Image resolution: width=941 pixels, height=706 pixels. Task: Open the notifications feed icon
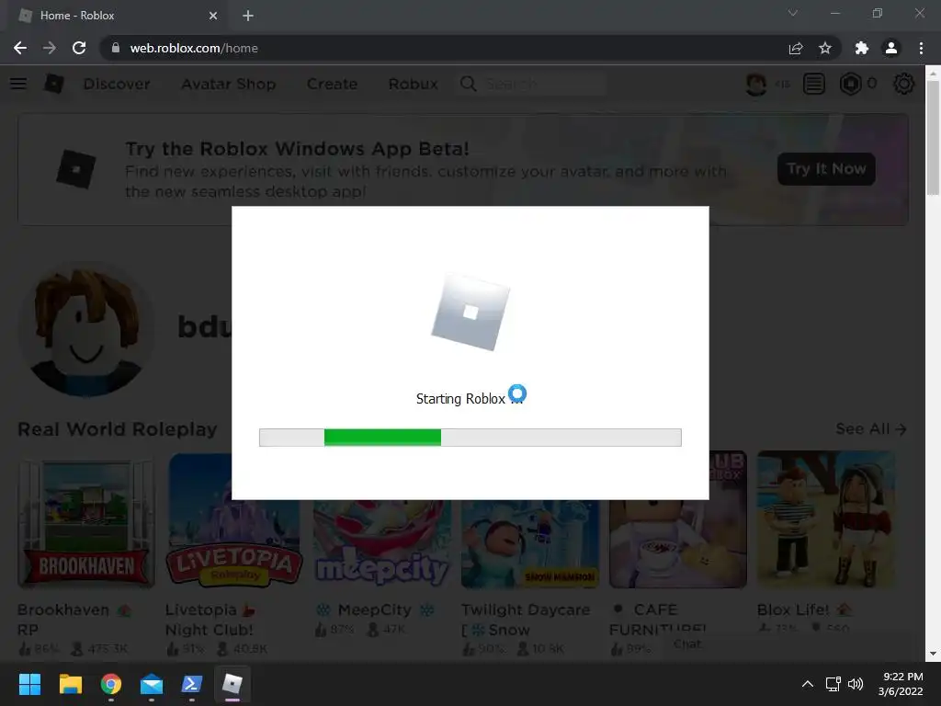[x=814, y=84]
